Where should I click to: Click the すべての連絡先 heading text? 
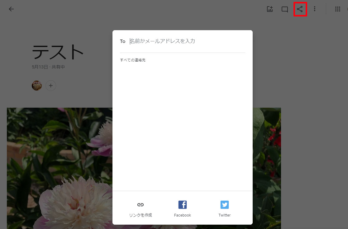(133, 60)
